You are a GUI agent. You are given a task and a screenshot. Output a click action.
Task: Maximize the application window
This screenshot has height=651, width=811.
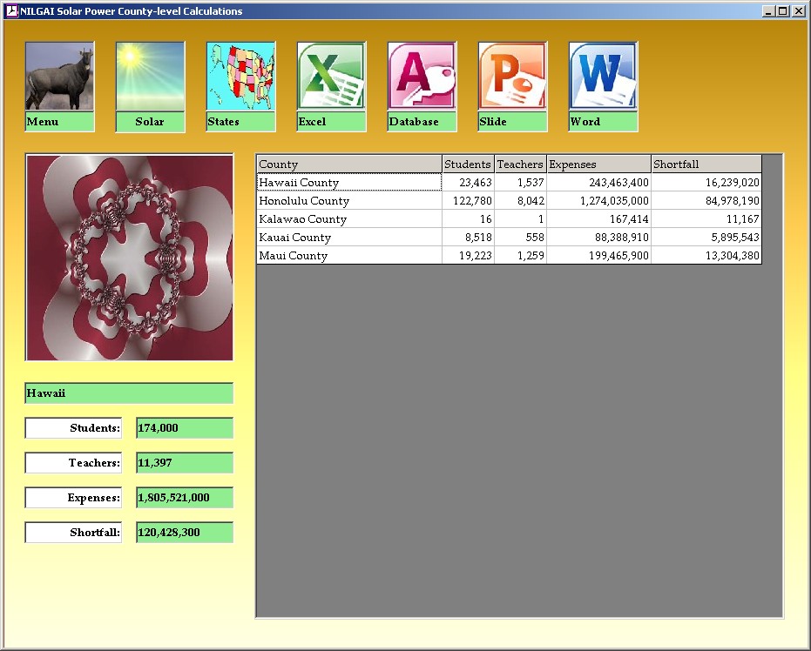[x=783, y=11]
